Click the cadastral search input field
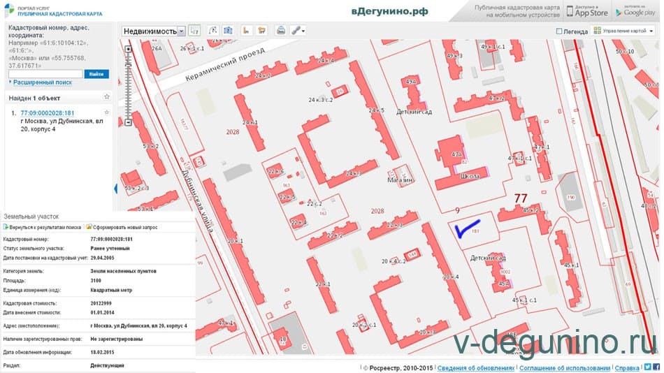 click(x=45, y=73)
